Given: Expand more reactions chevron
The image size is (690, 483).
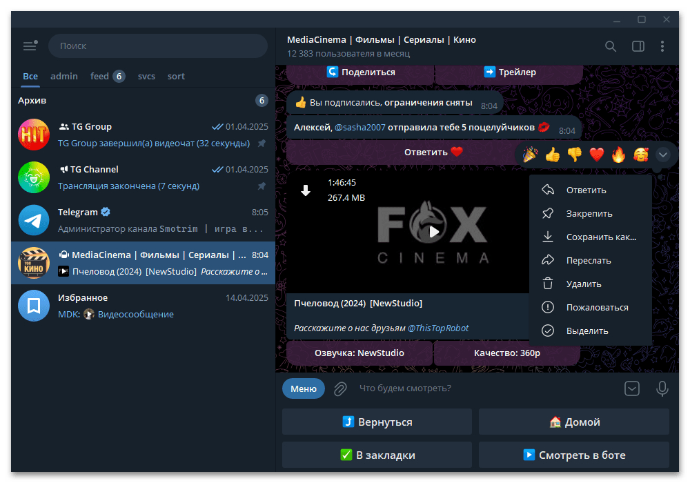Looking at the screenshot, I should point(662,155).
